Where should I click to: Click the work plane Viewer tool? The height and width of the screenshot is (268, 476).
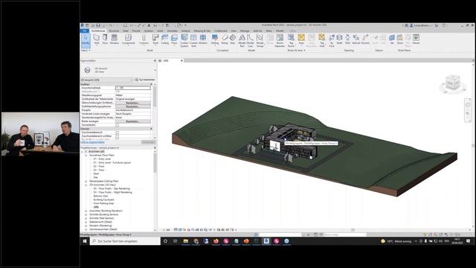click(416, 39)
